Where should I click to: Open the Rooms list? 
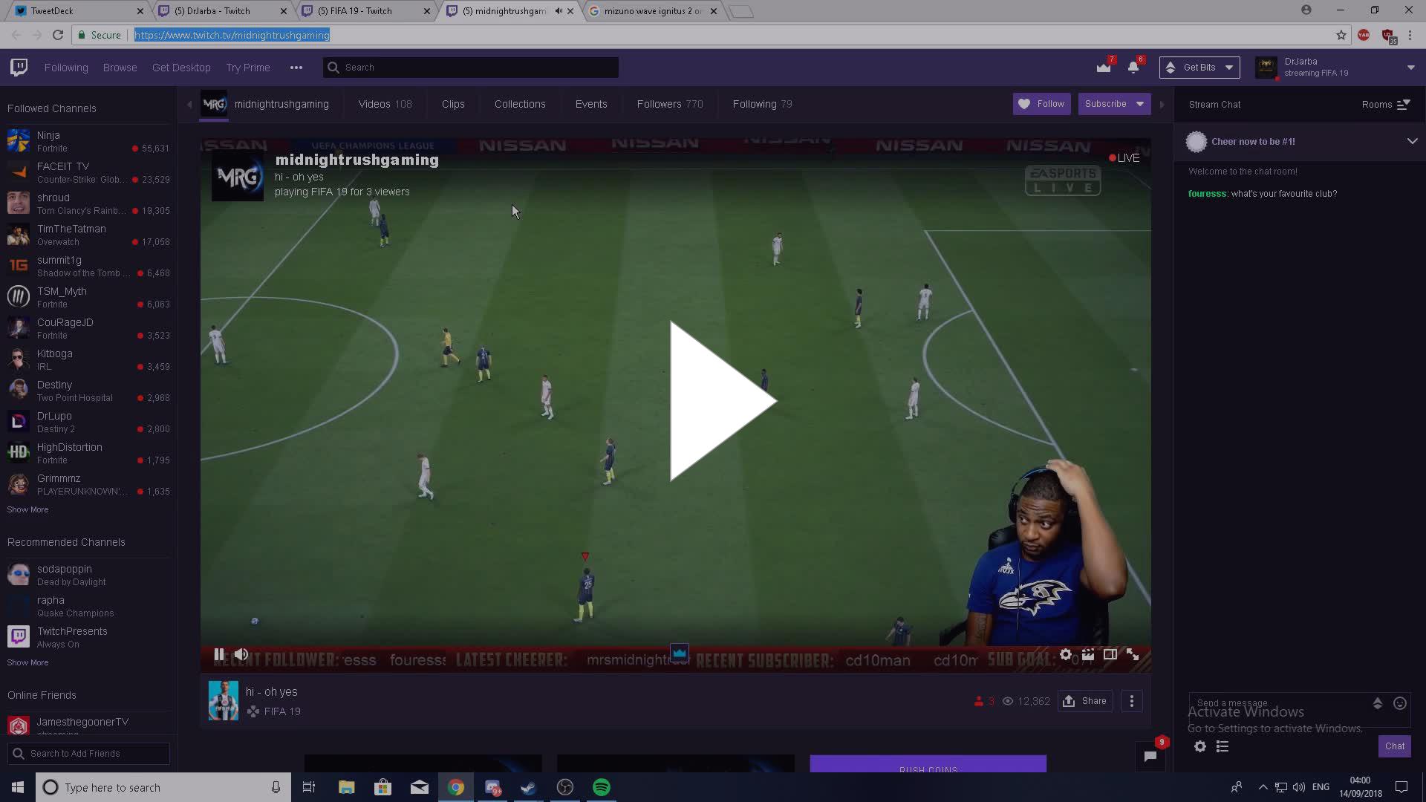tap(1386, 105)
